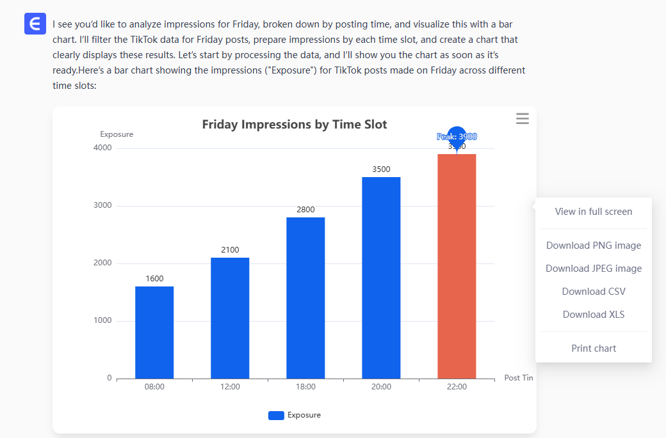Image resolution: width=666 pixels, height=438 pixels.
Task: Open the chart hamburger menu icon
Action: click(523, 119)
